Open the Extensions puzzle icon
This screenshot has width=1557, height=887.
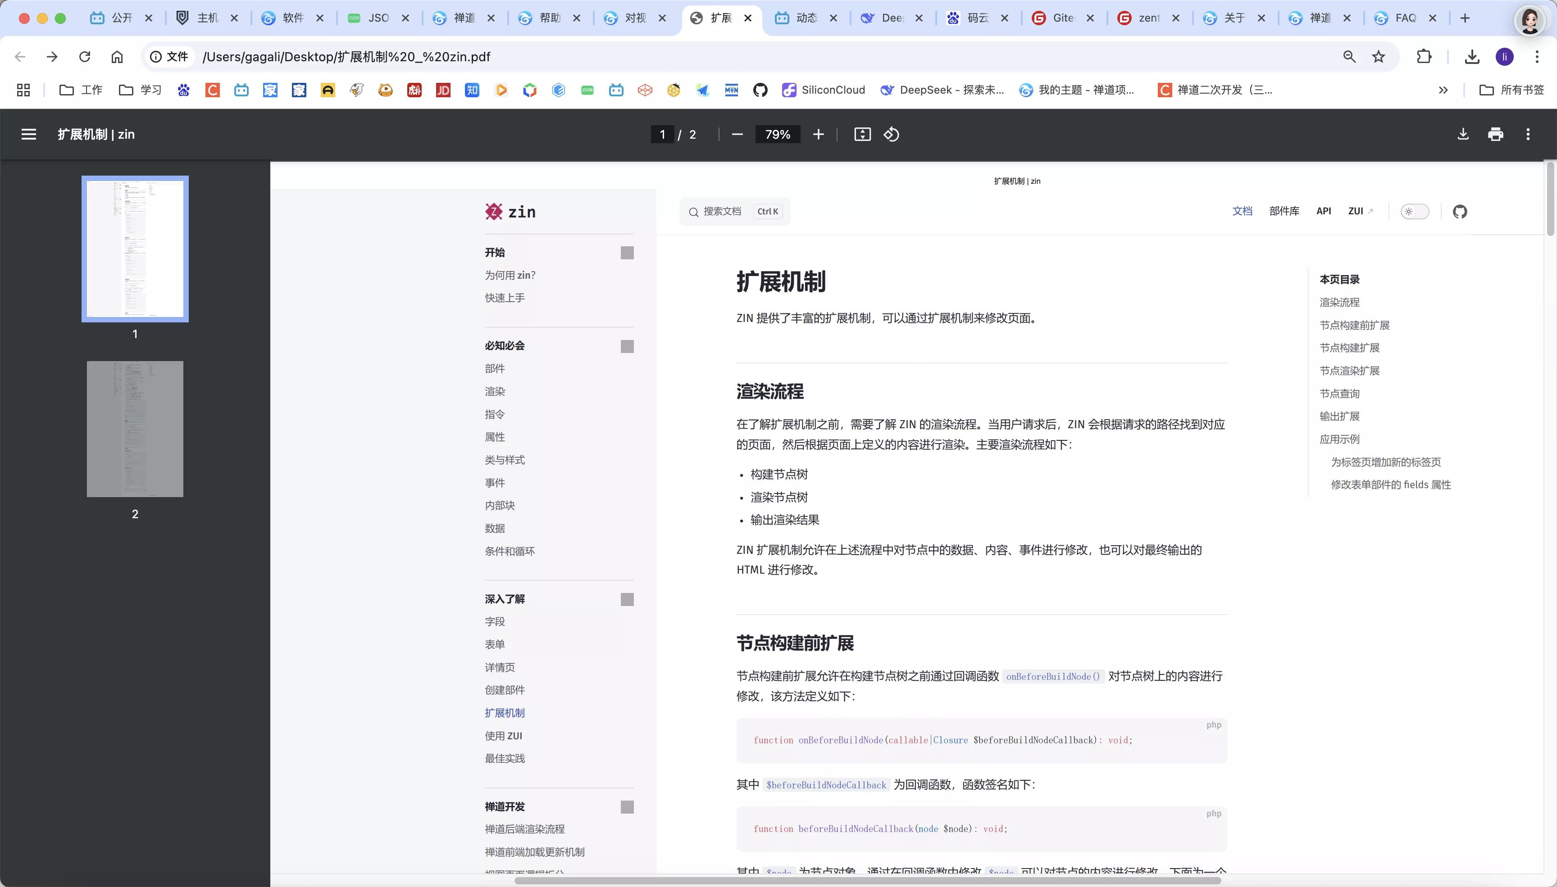pyautogui.click(x=1424, y=57)
